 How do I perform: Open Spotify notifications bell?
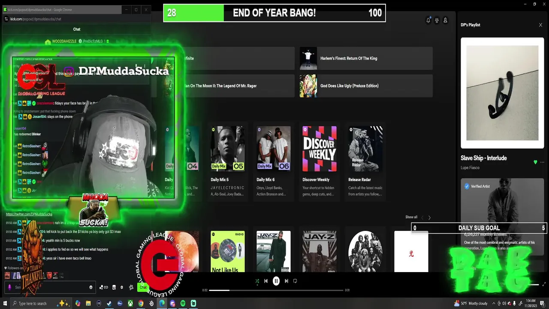coord(428,20)
